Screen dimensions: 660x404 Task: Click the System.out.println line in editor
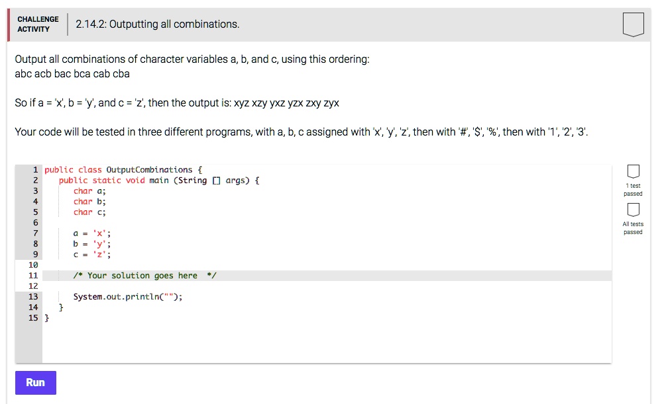(x=127, y=297)
